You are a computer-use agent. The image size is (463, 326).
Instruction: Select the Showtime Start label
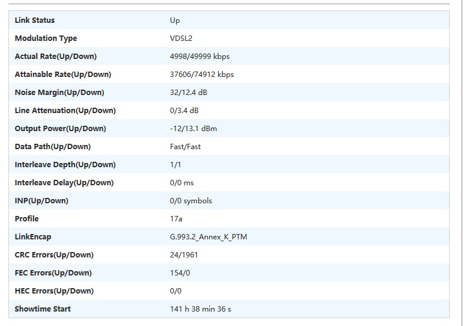click(x=43, y=309)
